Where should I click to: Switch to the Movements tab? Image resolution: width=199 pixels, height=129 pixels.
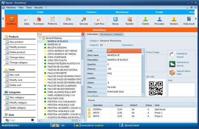coord(106,35)
